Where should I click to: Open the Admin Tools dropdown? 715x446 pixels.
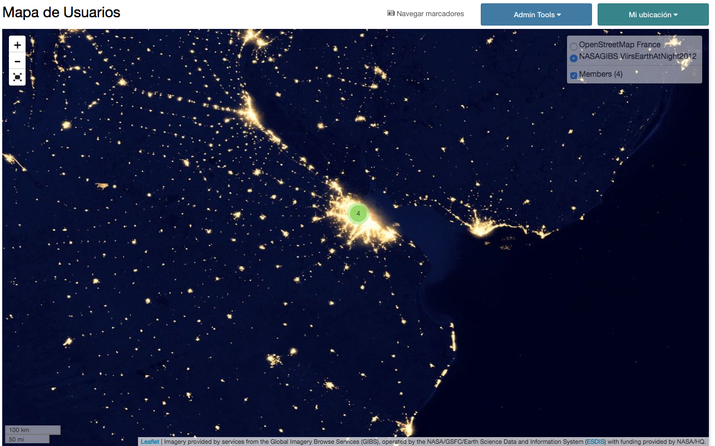coord(536,14)
